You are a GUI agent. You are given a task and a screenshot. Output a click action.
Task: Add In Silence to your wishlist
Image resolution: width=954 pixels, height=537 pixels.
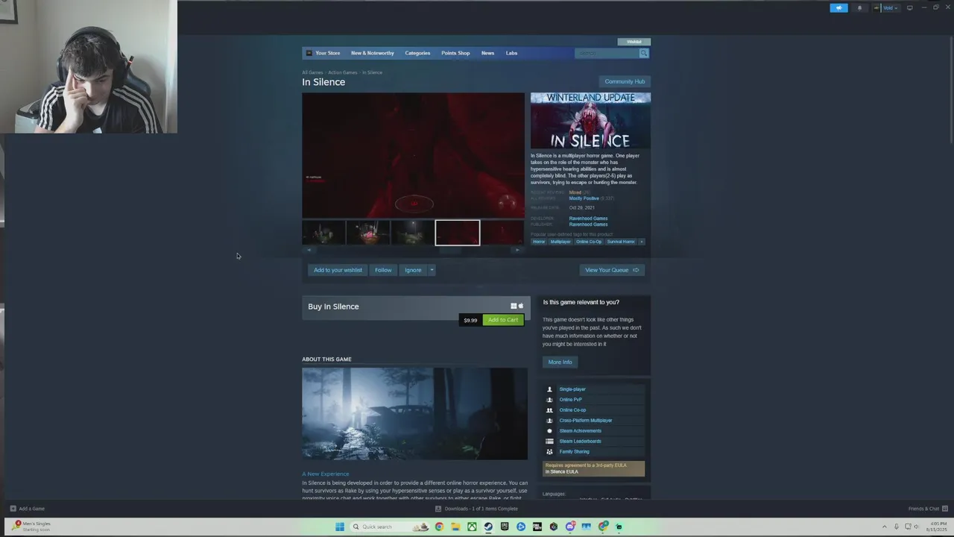[x=338, y=270]
